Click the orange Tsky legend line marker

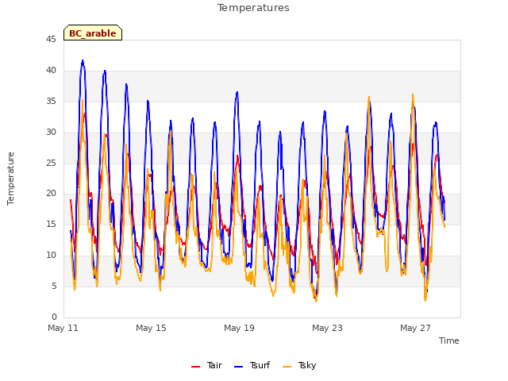pyautogui.click(x=287, y=367)
